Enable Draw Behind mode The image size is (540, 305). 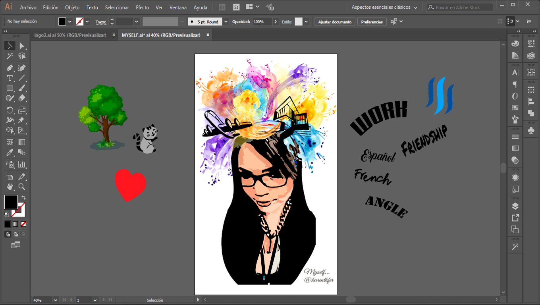coord(15,234)
